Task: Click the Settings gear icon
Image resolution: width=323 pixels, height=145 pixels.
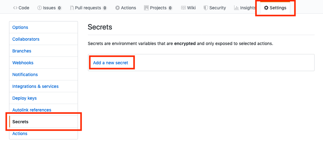Action: click(266, 8)
